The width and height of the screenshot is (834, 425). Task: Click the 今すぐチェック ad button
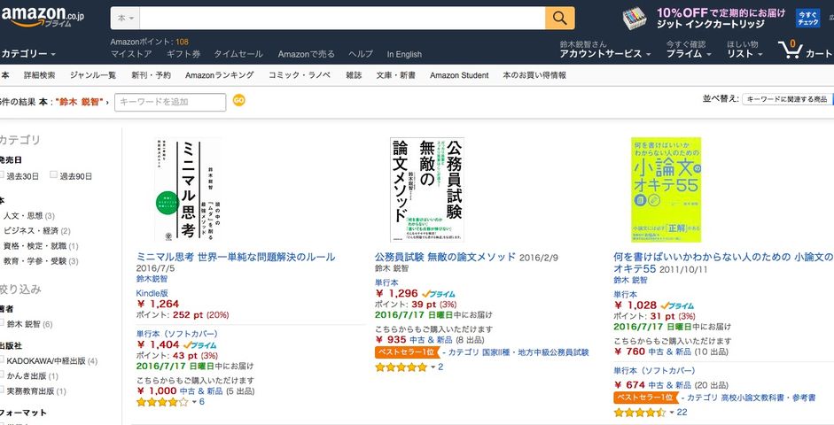(x=807, y=19)
